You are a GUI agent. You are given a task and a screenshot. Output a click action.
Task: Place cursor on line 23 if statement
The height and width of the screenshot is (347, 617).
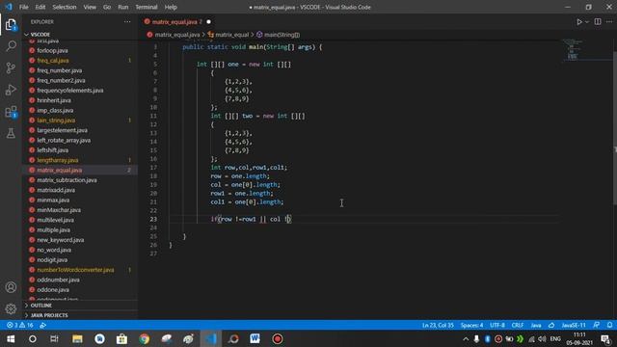[251, 219]
